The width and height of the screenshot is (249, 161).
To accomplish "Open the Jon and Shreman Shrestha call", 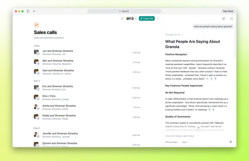I will [x=87, y=53].
